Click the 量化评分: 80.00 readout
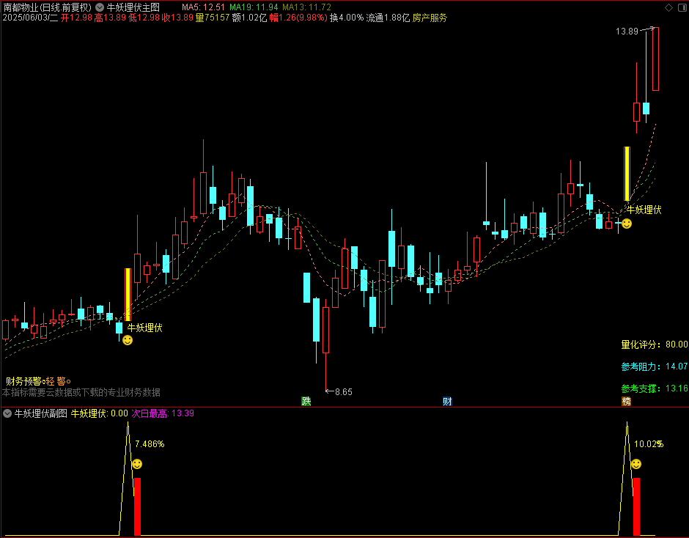Viewport: 689px width, 538px height. click(x=655, y=344)
